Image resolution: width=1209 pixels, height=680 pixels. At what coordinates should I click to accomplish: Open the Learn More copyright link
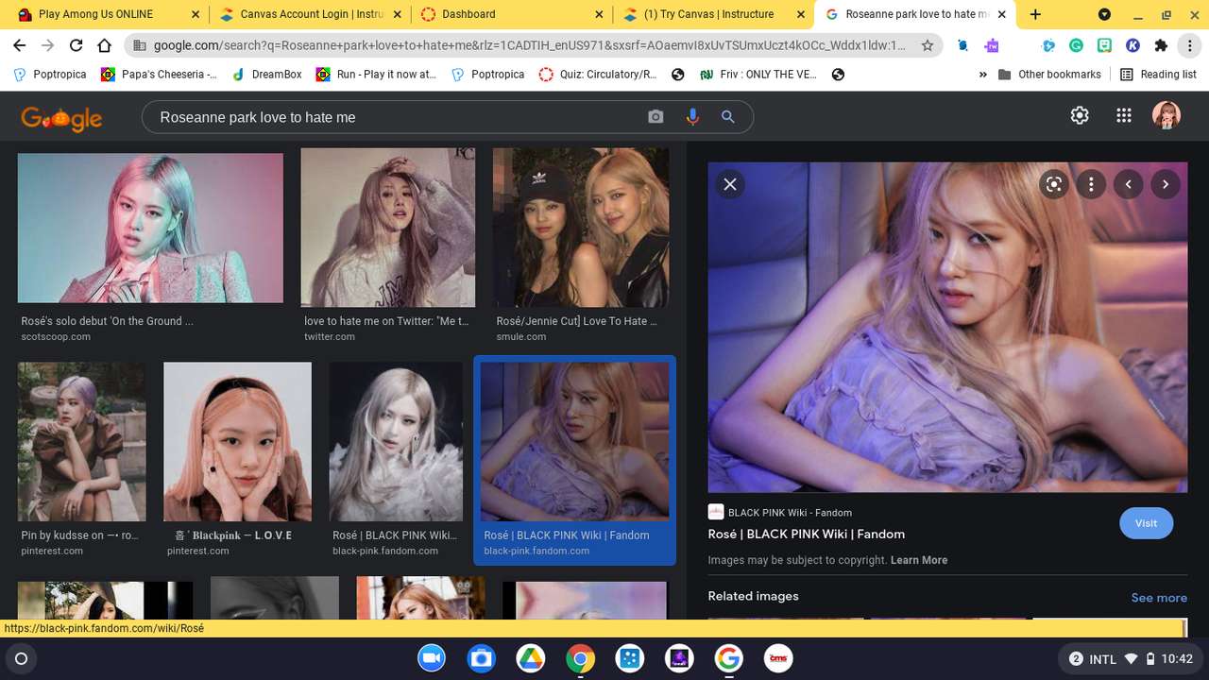pos(919,560)
